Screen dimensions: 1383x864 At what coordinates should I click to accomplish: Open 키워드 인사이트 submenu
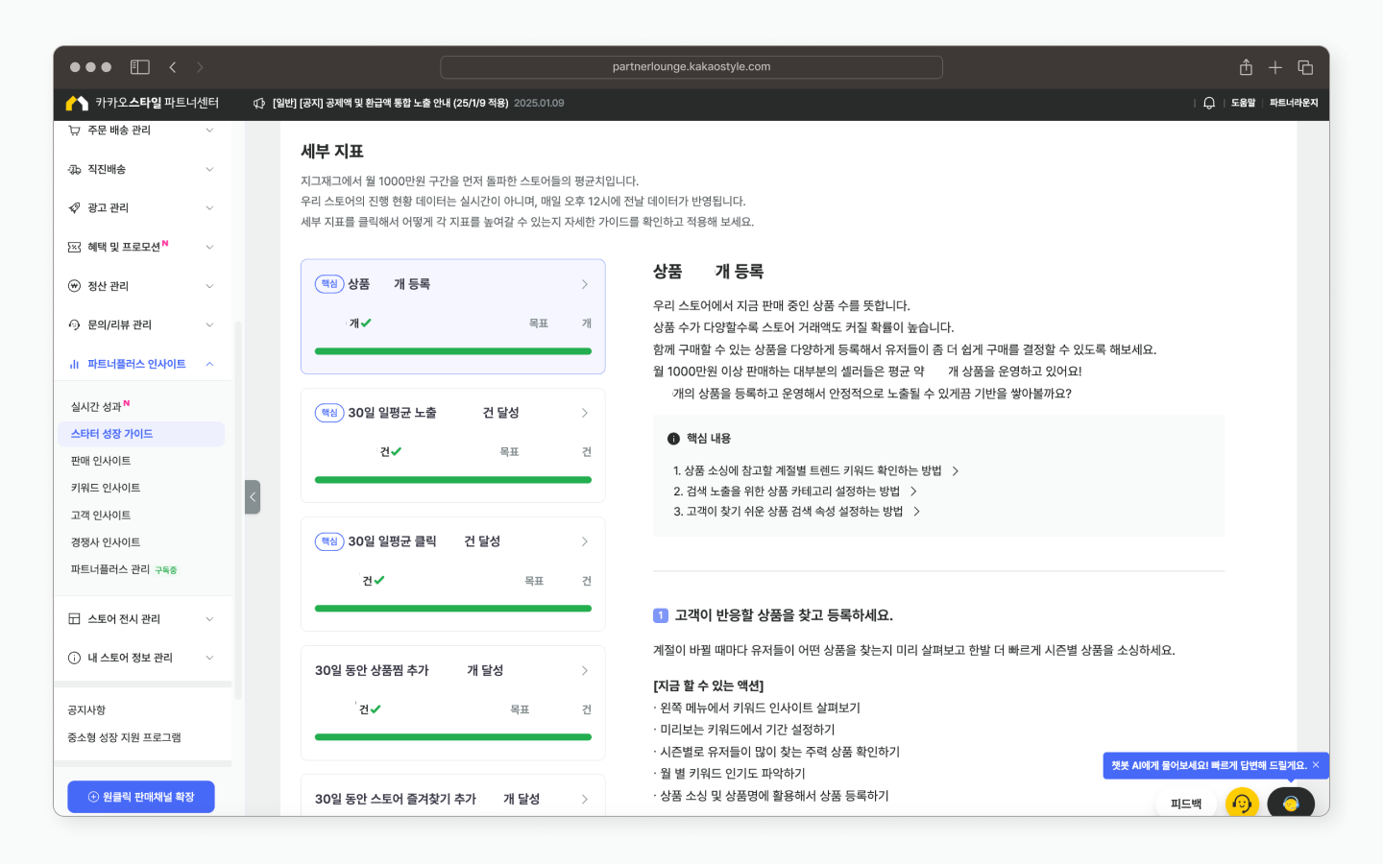pyautogui.click(x=105, y=488)
